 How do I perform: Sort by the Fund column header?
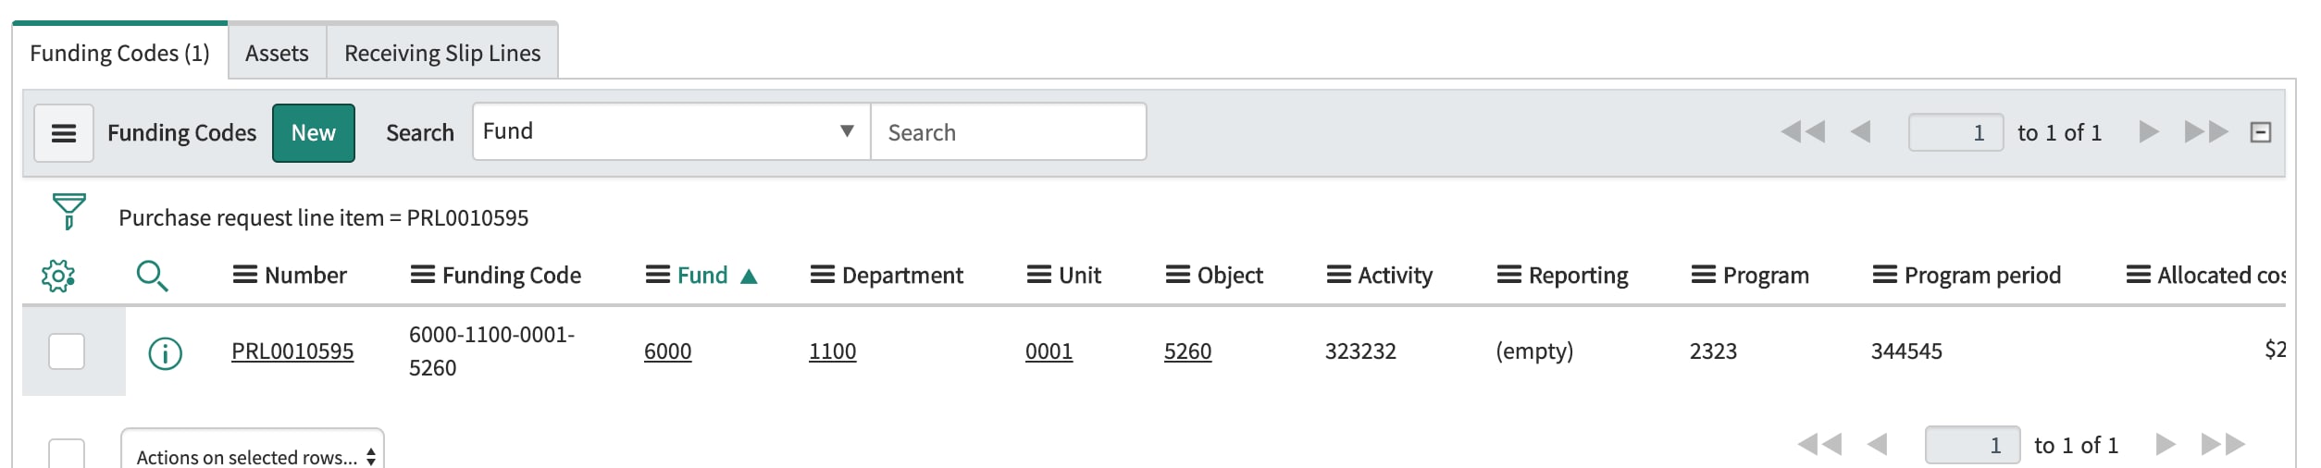pos(702,275)
